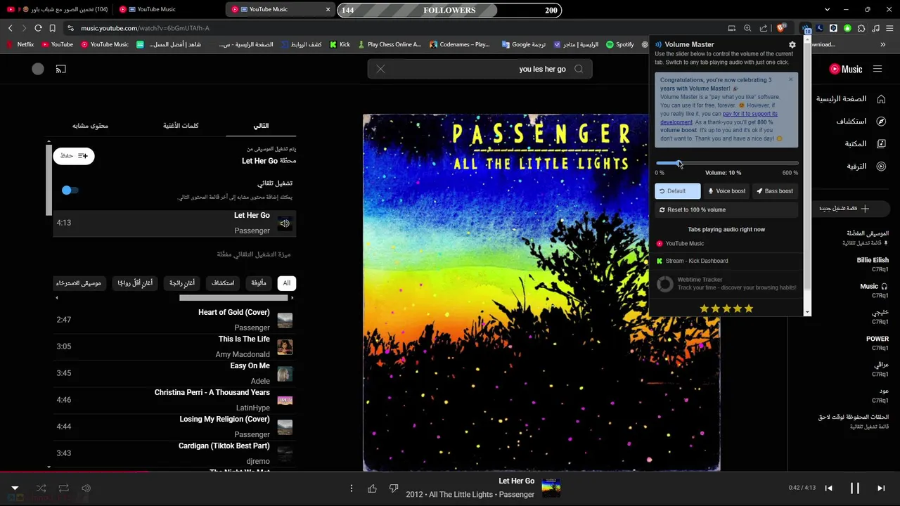This screenshot has height=506, width=900.
Task: Open the YouTube Music sidebar hamburger menu
Action: (877, 69)
